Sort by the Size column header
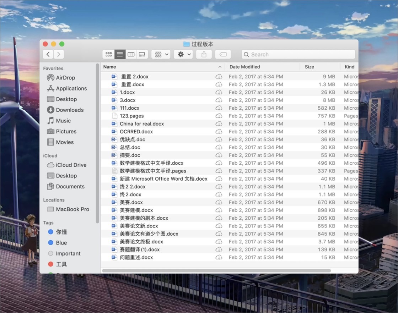The image size is (398, 313). [x=320, y=67]
